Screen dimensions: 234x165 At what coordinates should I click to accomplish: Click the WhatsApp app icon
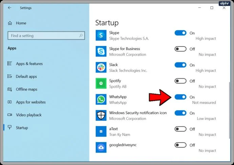[x=101, y=100]
